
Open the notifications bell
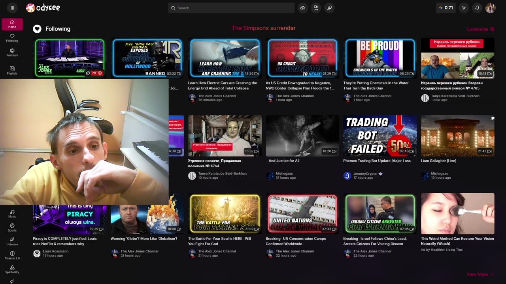[477, 8]
